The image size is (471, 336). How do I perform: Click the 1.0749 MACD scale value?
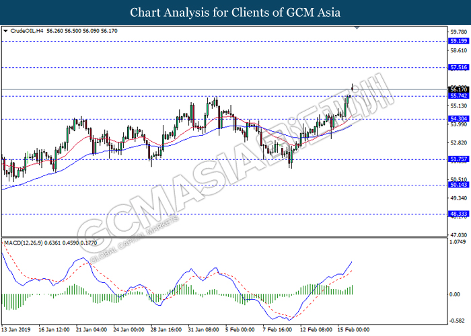point(458,242)
